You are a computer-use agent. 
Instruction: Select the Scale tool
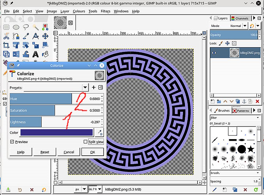pos(36,45)
